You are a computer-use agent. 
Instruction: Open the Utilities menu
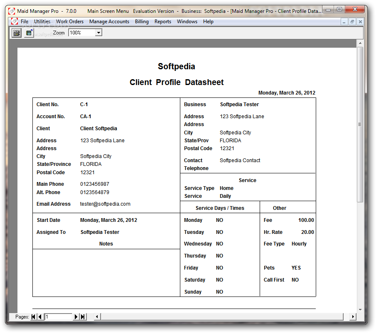point(42,22)
